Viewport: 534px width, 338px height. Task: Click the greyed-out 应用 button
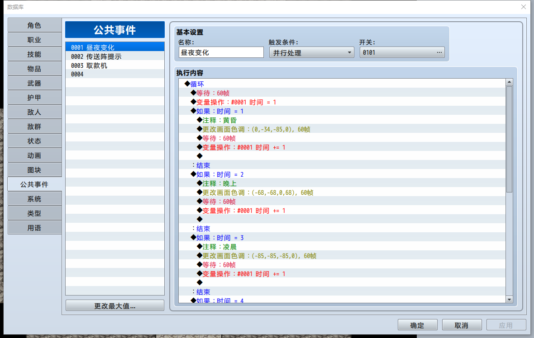[x=506, y=325]
